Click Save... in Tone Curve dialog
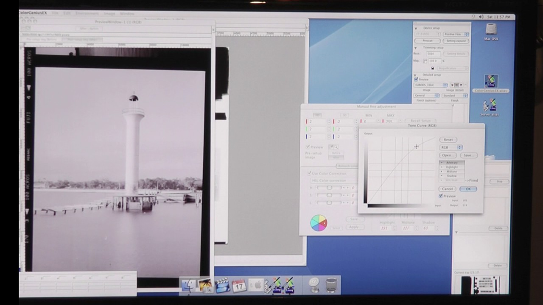This screenshot has height=305, width=543. point(468,155)
